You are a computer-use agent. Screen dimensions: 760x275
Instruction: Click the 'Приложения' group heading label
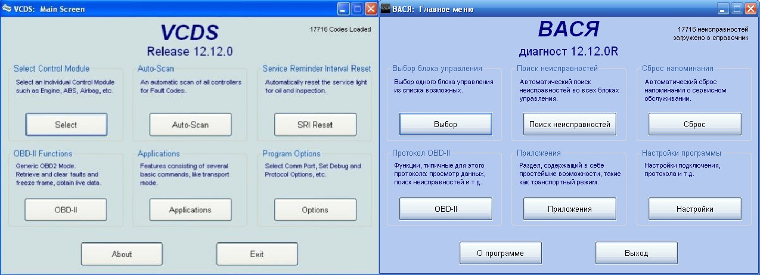[x=539, y=153]
